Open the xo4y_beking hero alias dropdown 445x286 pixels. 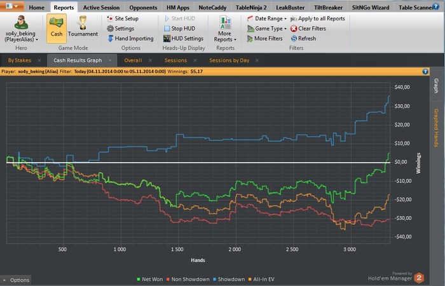pyautogui.click(x=21, y=29)
